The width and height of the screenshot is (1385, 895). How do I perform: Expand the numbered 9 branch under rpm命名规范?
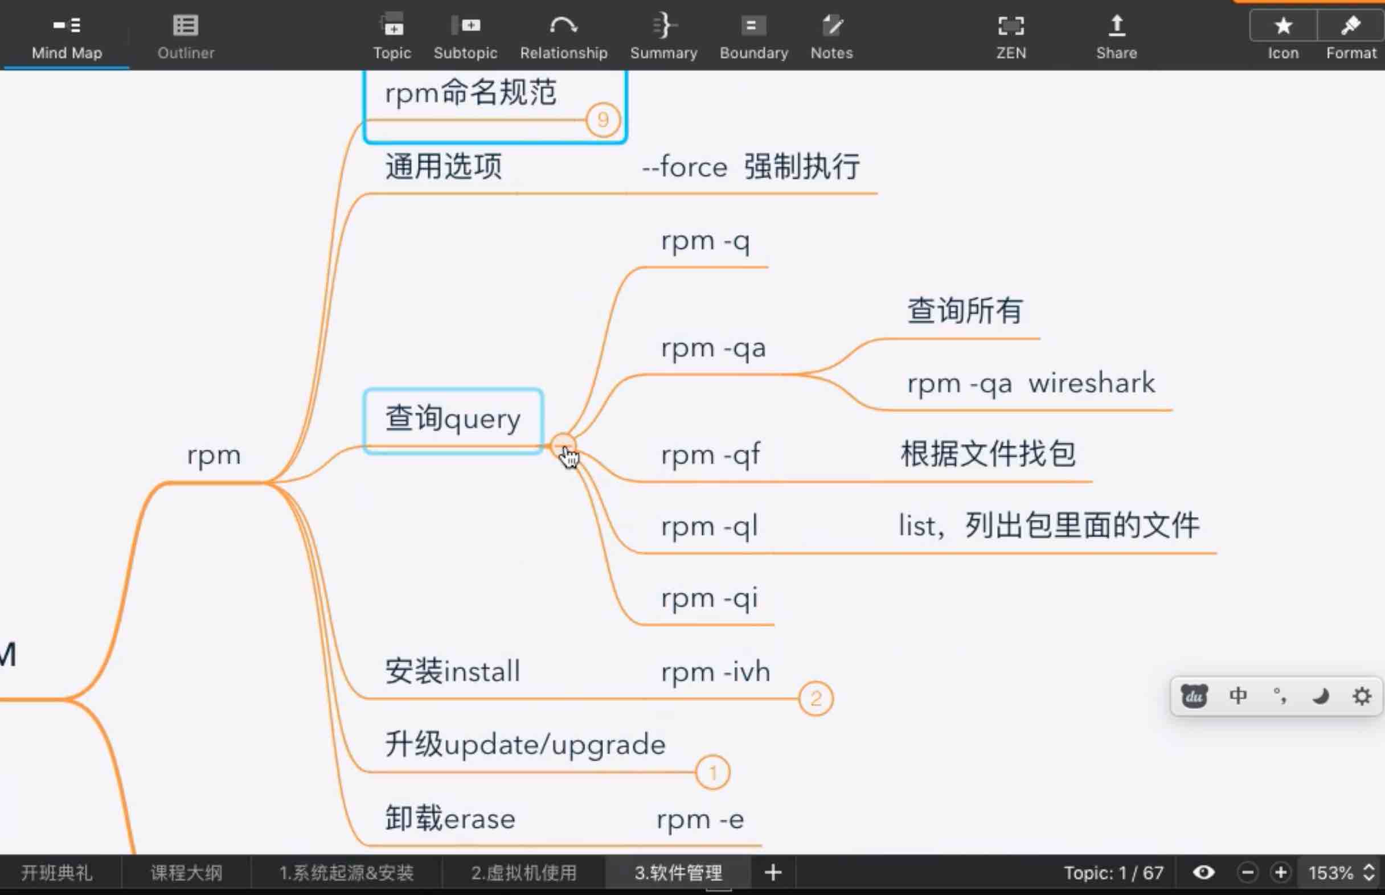(603, 120)
